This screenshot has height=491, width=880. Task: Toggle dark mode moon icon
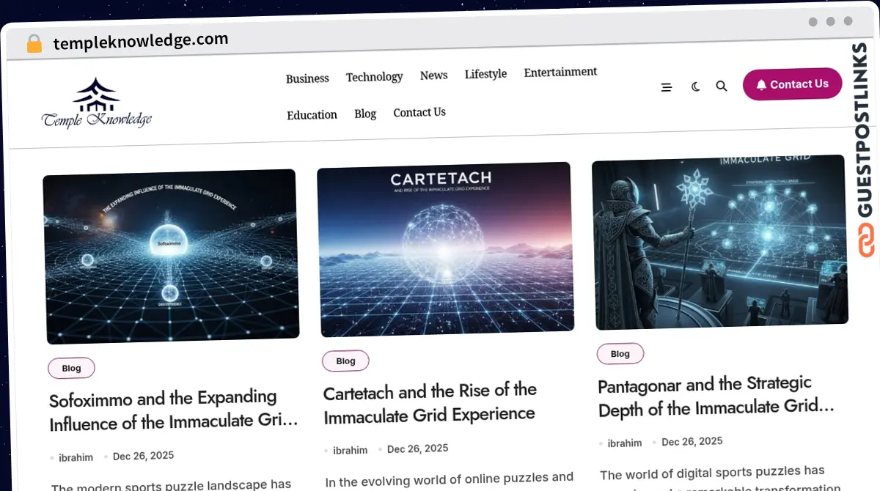click(696, 86)
